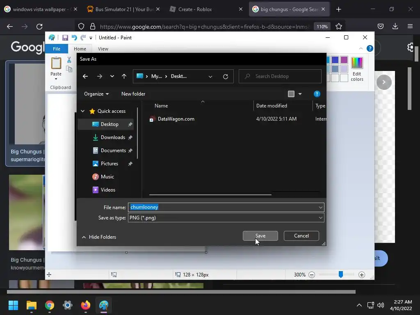Refresh the Desktop folder listing

tap(226, 77)
